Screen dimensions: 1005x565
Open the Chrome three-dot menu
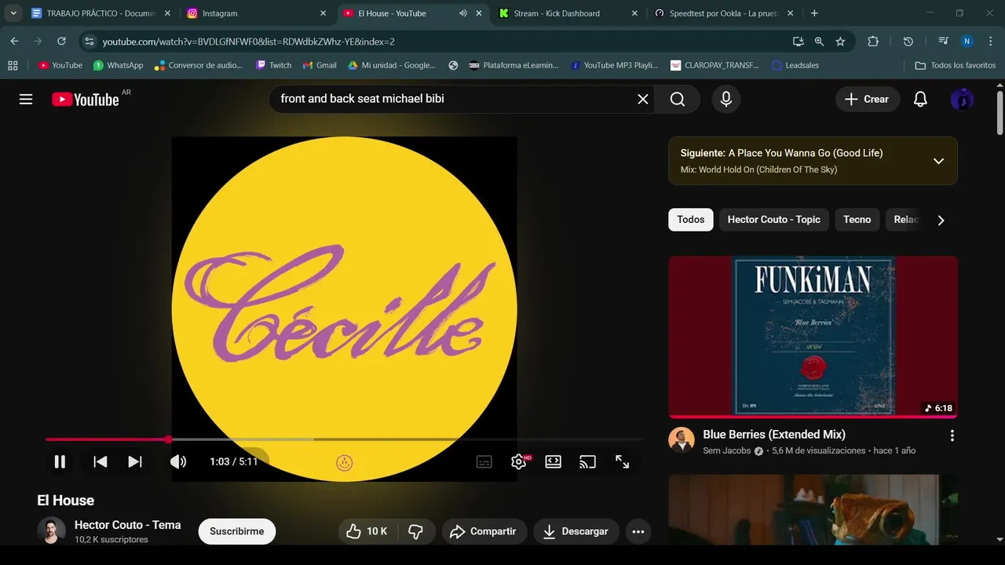(x=990, y=41)
